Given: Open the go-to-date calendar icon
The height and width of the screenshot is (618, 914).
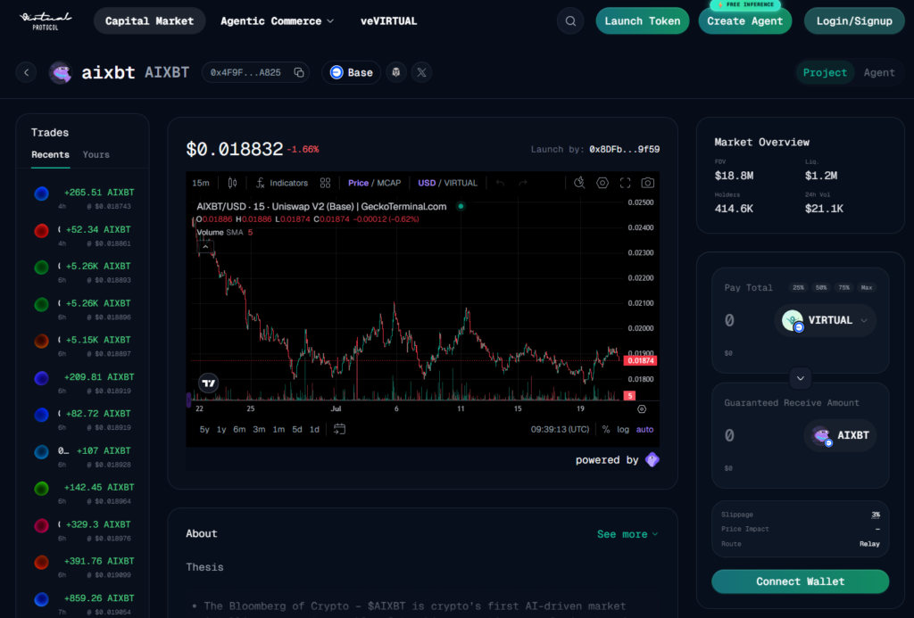Looking at the screenshot, I should coord(339,429).
